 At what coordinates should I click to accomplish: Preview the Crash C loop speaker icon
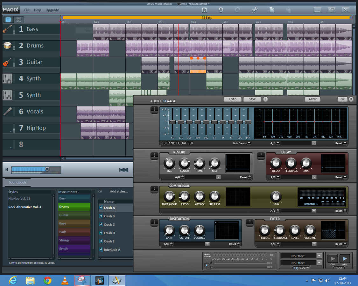(x=101, y=224)
